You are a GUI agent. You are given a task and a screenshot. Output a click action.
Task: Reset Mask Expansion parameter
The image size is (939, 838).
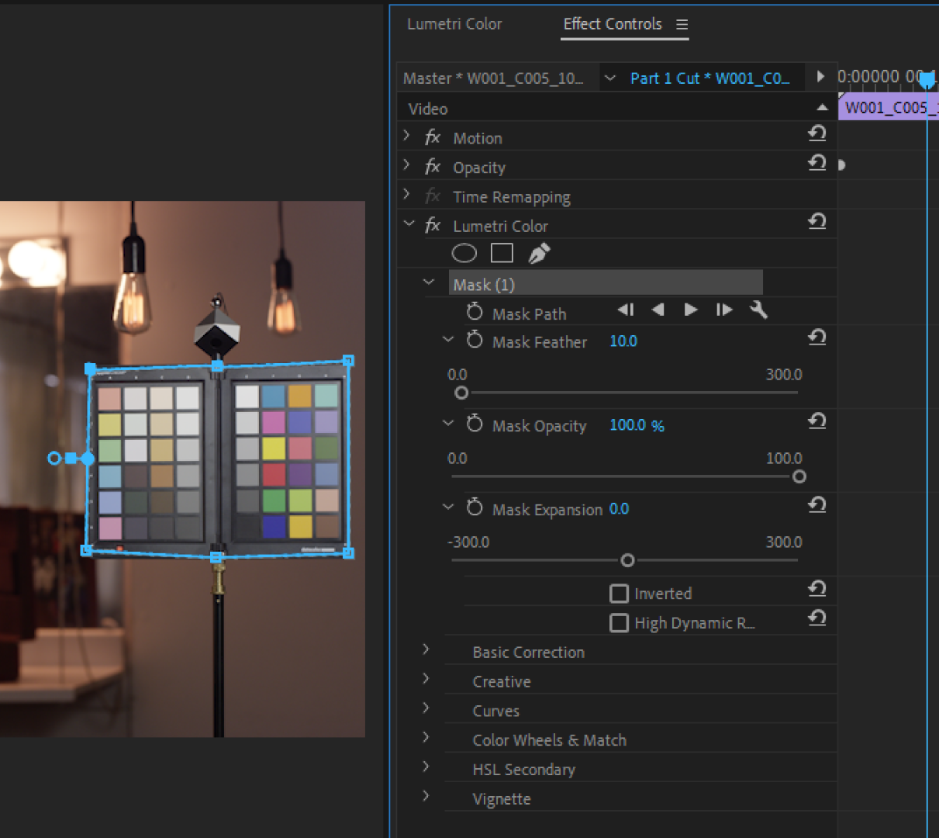[816, 505]
